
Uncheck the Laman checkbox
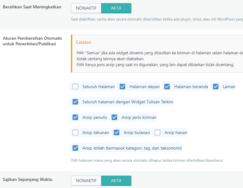click(216, 87)
